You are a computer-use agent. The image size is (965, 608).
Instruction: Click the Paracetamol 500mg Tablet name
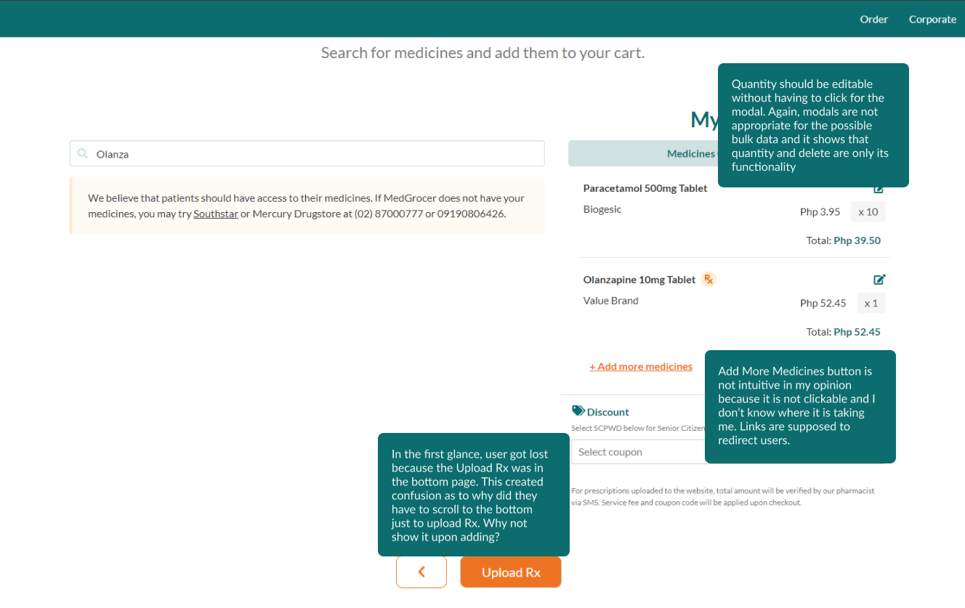[x=645, y=188]
